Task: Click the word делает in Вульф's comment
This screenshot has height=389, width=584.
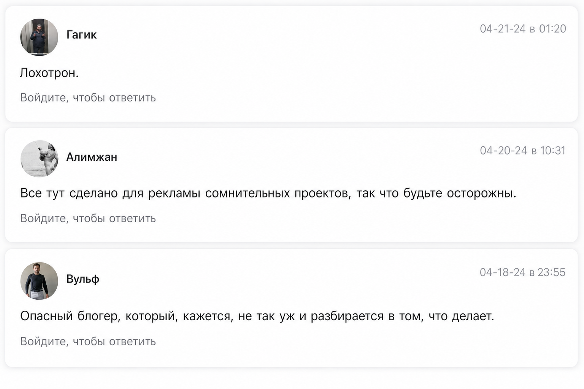Action: [473, 316]
